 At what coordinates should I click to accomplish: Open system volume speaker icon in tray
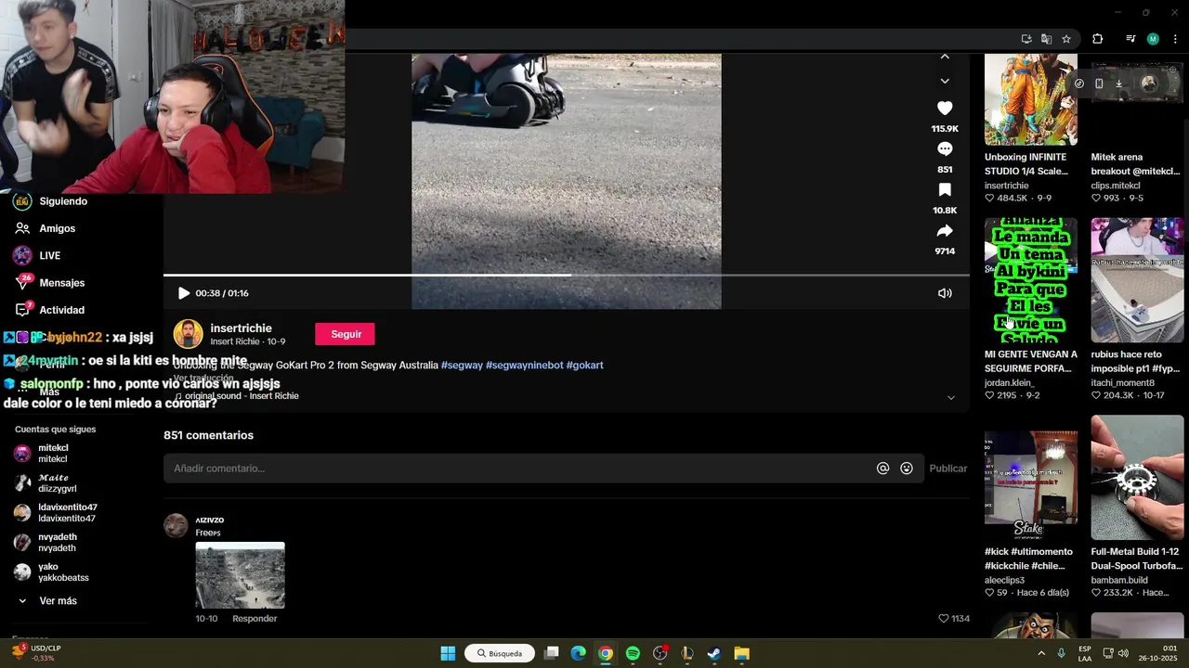1123,653
